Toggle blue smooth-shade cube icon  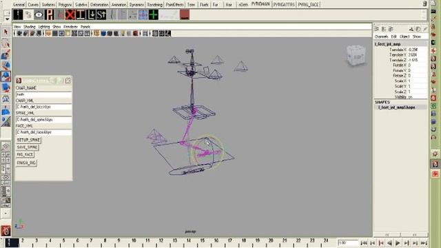tap(103, 34)
